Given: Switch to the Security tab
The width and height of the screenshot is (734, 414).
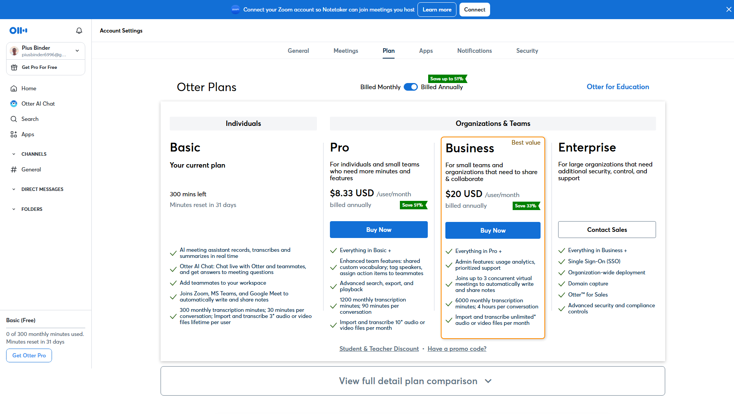Looking at the screenshot, I should point(527,51).
